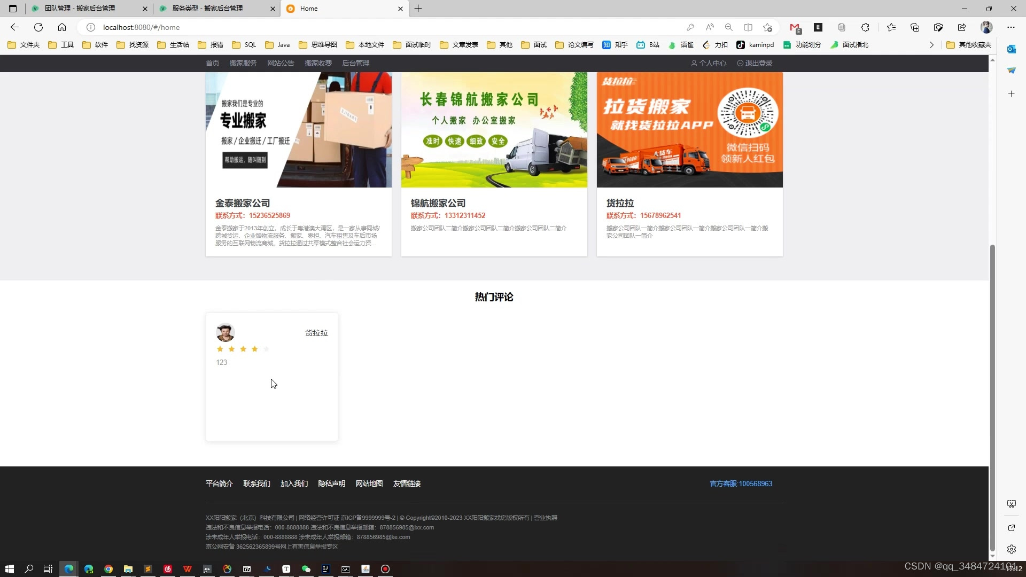Image resolution: width=1026 pixels, height=577 pixels.
Task: Click the 锦航搬家公司 title
Action: tap(438, 203)
